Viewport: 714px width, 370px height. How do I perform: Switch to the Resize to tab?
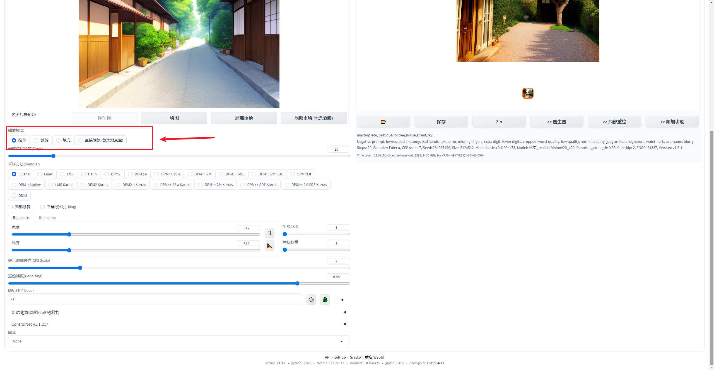point(21,218)
